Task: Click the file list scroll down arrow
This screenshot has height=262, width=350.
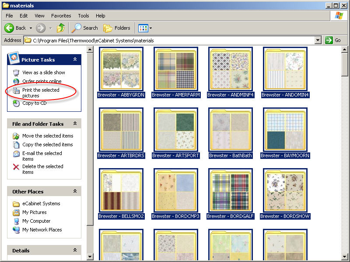Action: point(345,256)
